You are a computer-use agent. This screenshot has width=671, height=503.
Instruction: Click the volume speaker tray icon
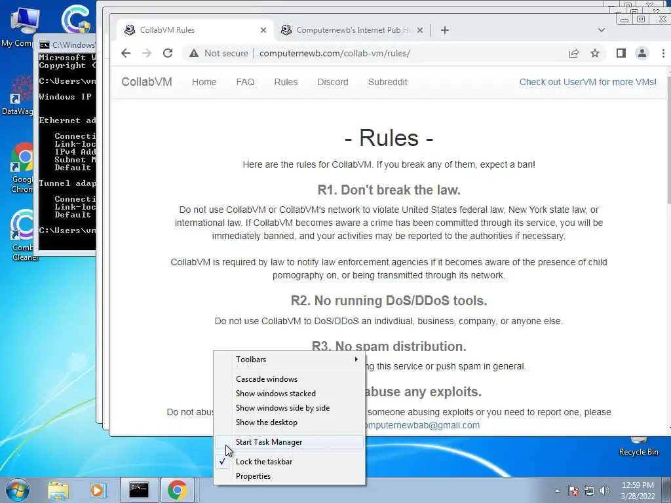604,491
